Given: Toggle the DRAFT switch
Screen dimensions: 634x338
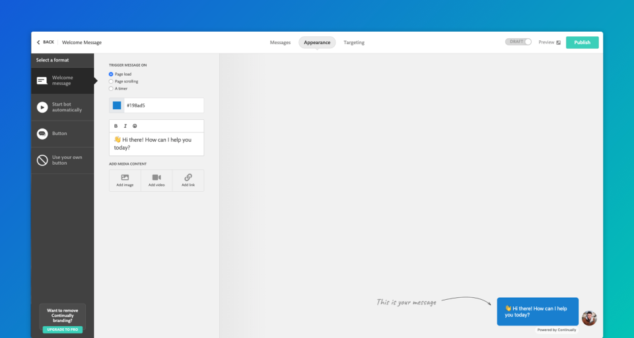Looking at the screenshot, I should pos(518,42).
